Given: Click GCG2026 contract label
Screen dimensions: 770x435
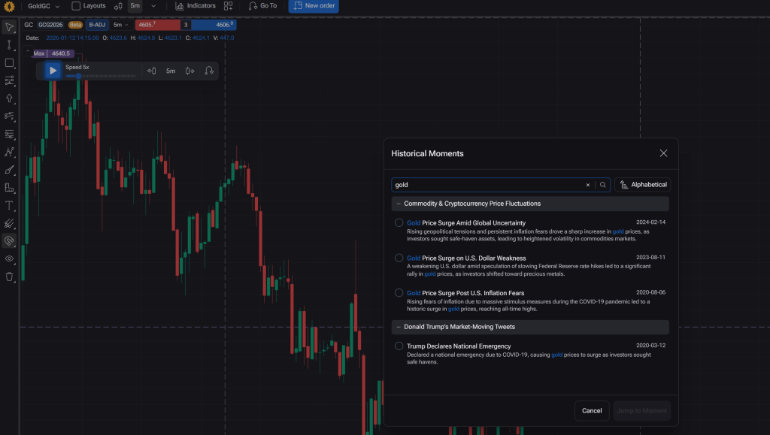Looking at the screenshot, I should [x=50, y=25].
